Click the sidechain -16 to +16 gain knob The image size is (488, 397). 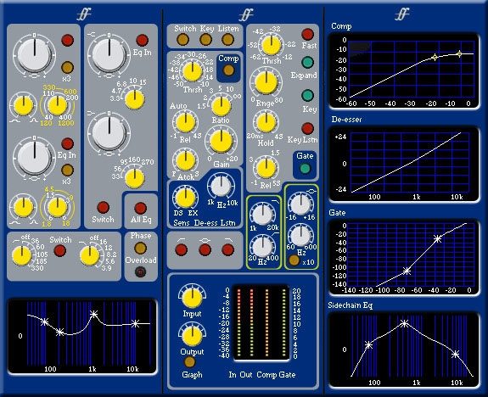[300, 204]
